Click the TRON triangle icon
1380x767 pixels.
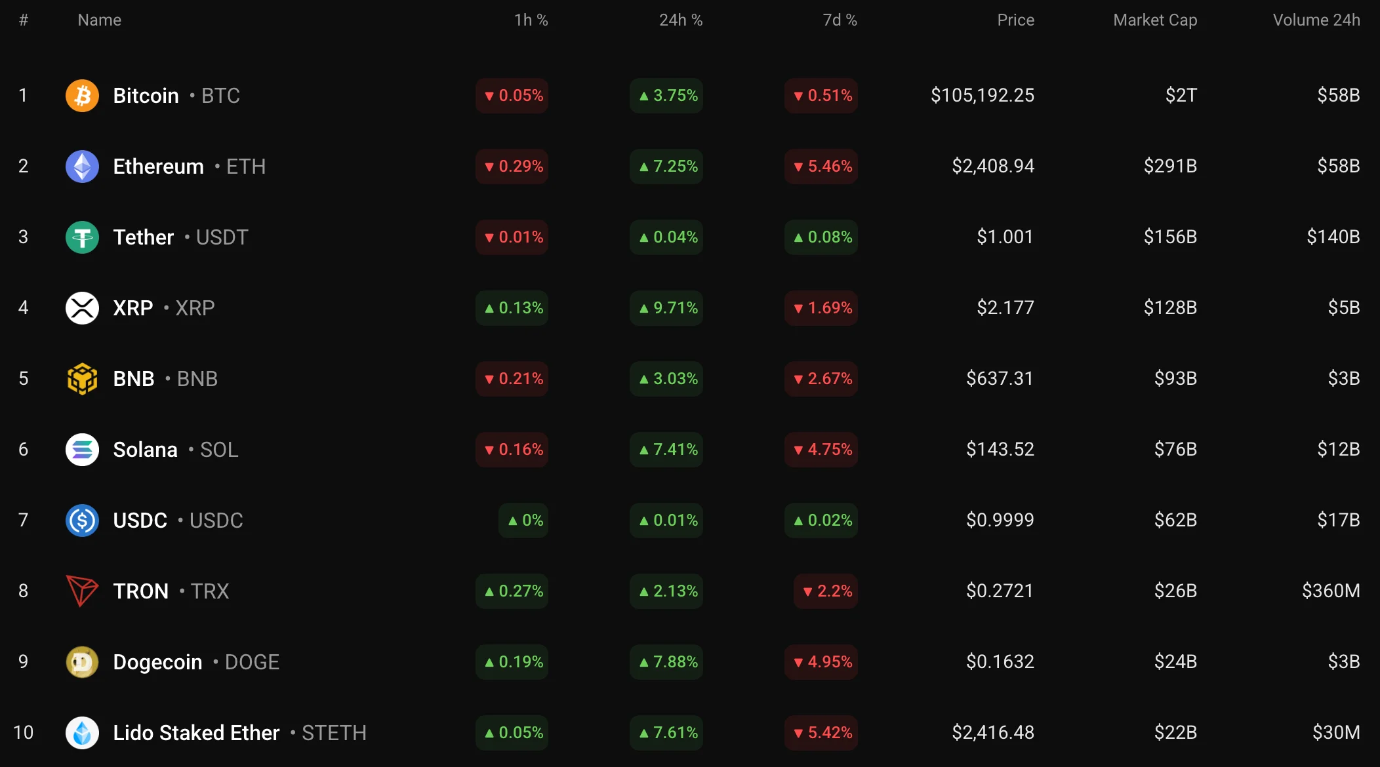(82, 591)
